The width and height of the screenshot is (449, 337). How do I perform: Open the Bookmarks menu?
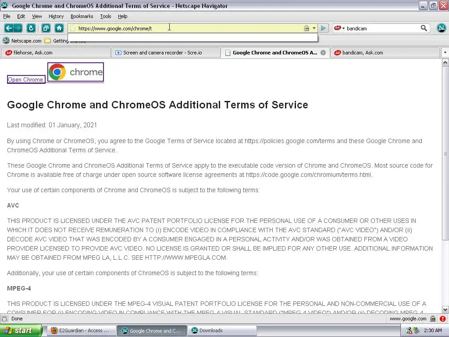82,16
